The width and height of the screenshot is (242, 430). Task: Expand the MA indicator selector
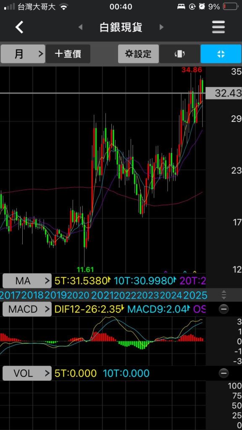(27, 281)
